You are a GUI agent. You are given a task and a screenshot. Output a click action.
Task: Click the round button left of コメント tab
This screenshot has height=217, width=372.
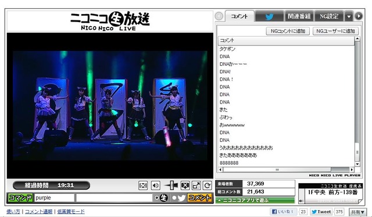tap(219, 16)
